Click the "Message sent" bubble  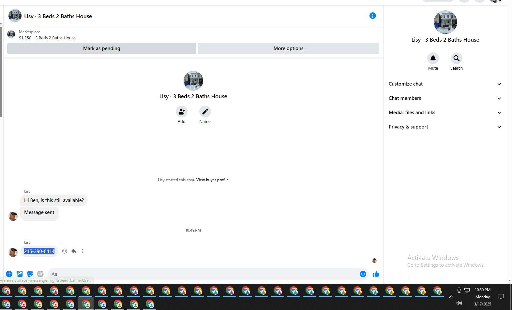[40, 213]
